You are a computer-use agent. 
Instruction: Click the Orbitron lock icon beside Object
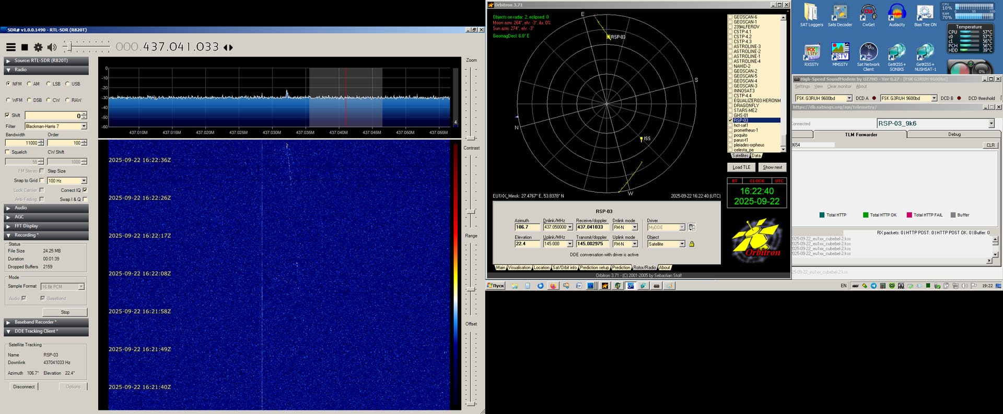(x=692, y=244)
